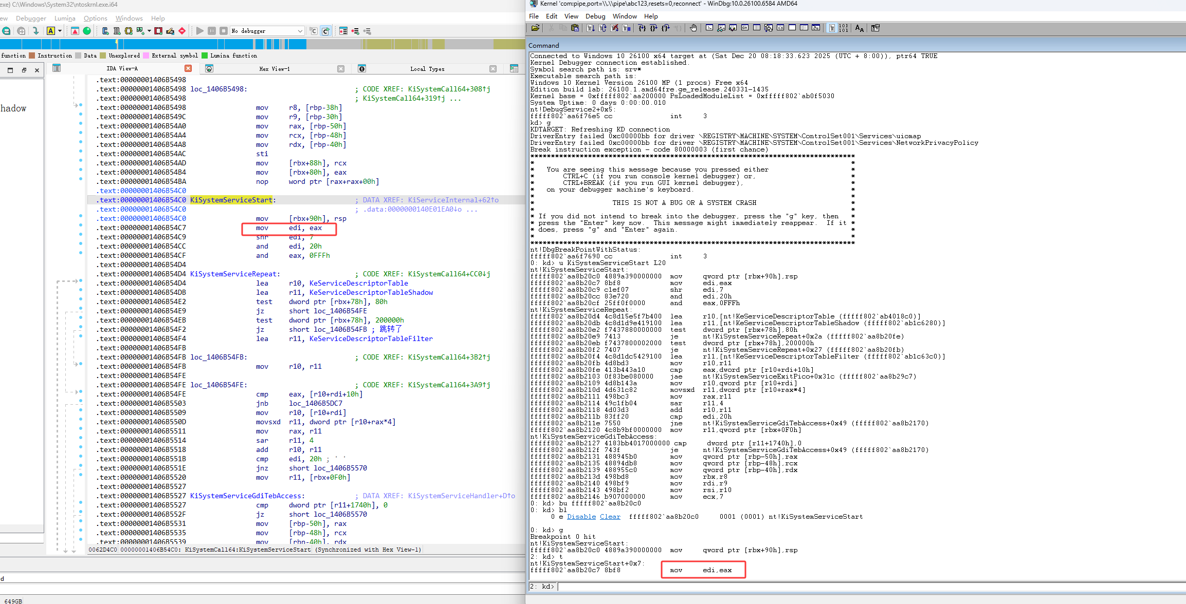Viewport: 1186px width, 604px height.
Task: Open the No debugger dropdown
Action: [300, 31]
